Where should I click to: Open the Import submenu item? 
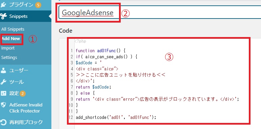(x=8, y=48)
